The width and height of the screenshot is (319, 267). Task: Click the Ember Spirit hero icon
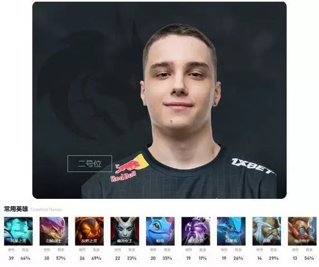89,231
